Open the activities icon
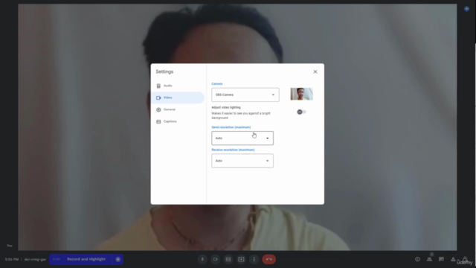 (453, 259)
